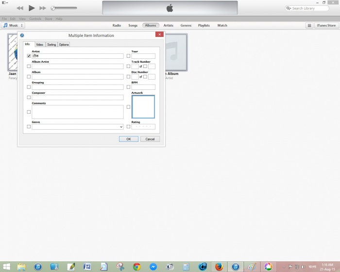
Task: Open Snipping Tool from the taskbar
Action: pos(120,267)
